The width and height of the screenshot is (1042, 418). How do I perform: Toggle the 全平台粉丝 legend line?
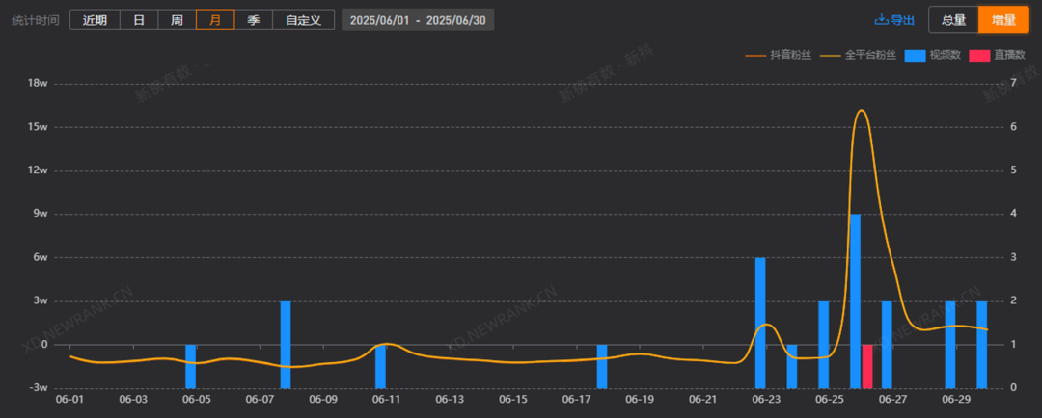coord(859,56)
